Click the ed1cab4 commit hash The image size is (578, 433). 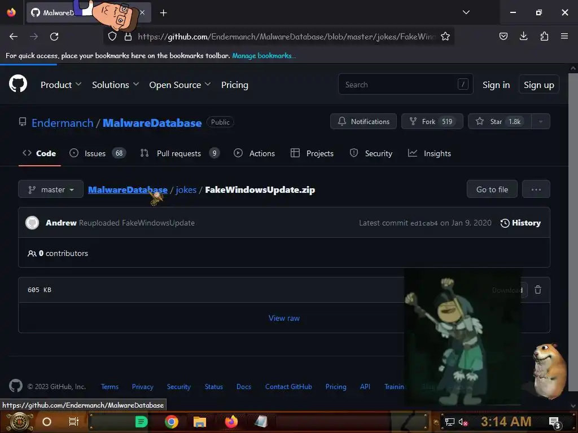point(424,223)
